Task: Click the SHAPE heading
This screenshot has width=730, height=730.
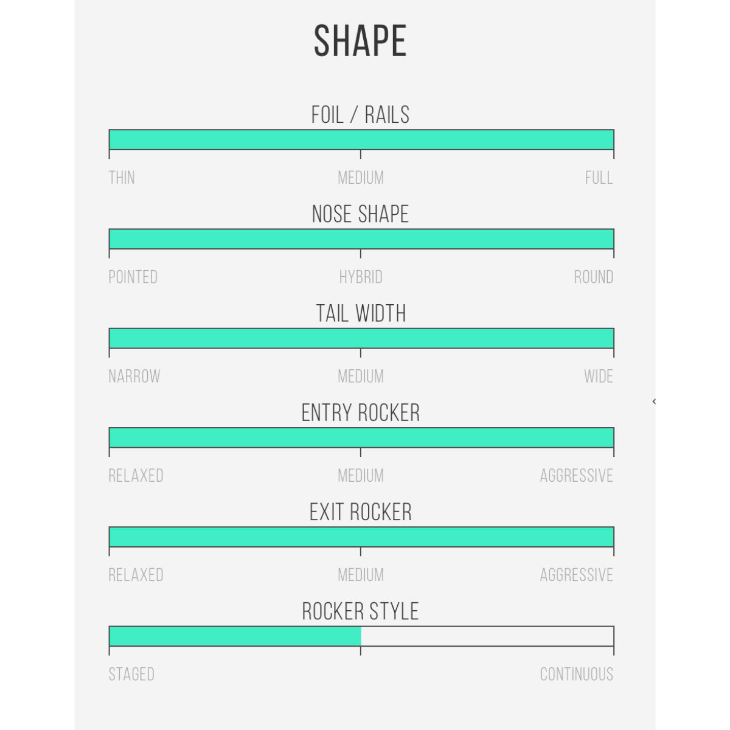Action: pos(360,41)
